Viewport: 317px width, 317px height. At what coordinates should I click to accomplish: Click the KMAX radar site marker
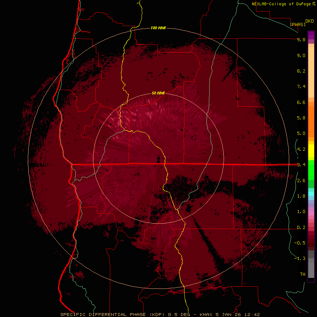pyautogui.click(x=158, y=160)
